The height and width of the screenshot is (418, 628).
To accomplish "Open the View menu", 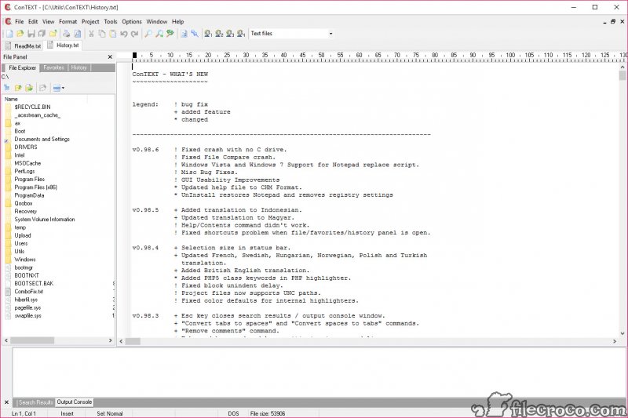I will [x=48, y=22].
